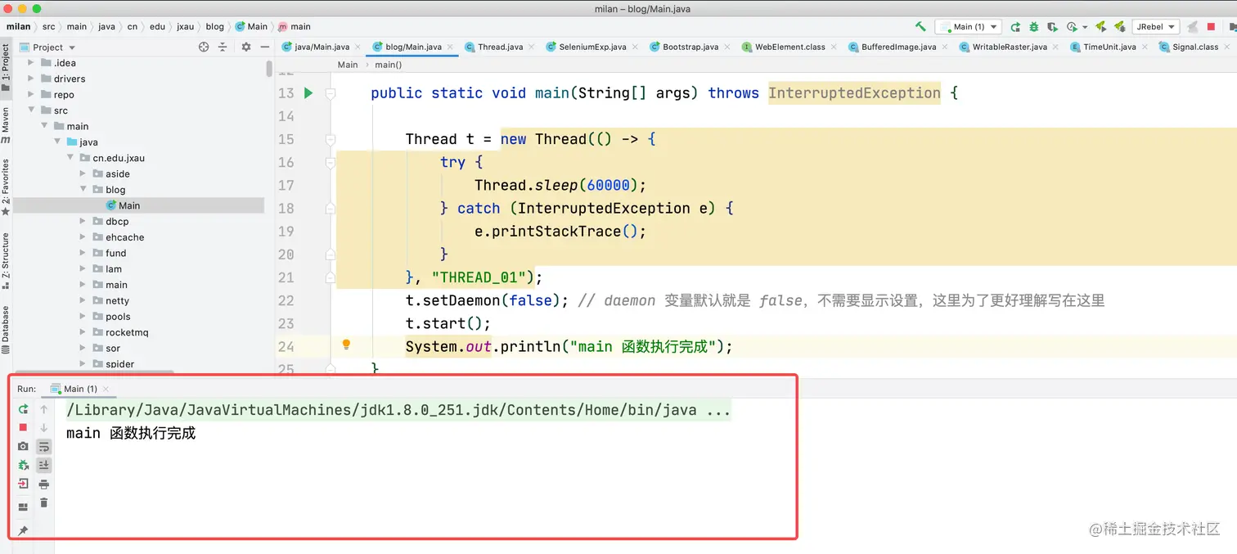Expand the .idea folder
Image resolution: width=1237 pixels, height=554 pixels.
[31, 63]
